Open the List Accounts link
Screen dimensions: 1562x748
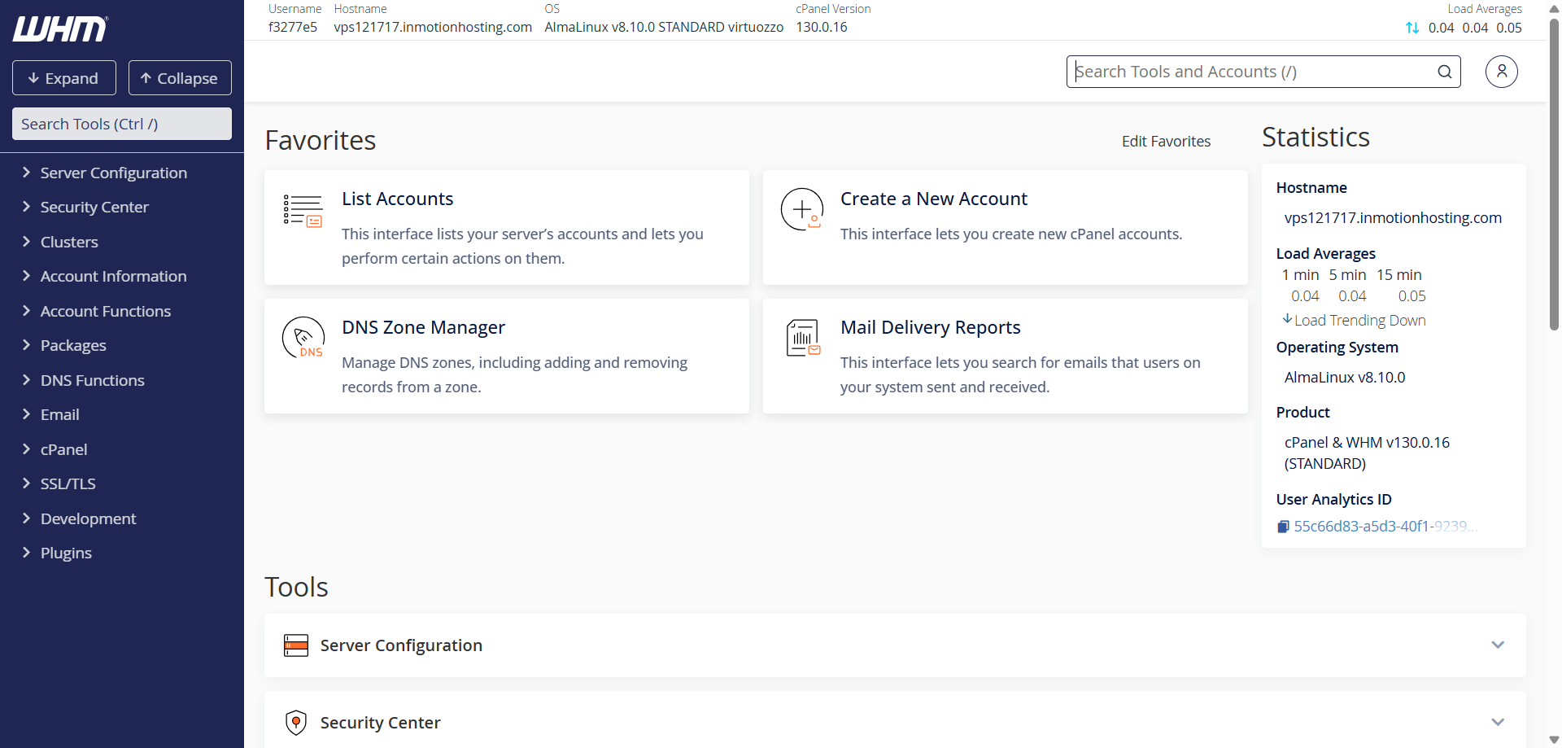coord(397,199)
